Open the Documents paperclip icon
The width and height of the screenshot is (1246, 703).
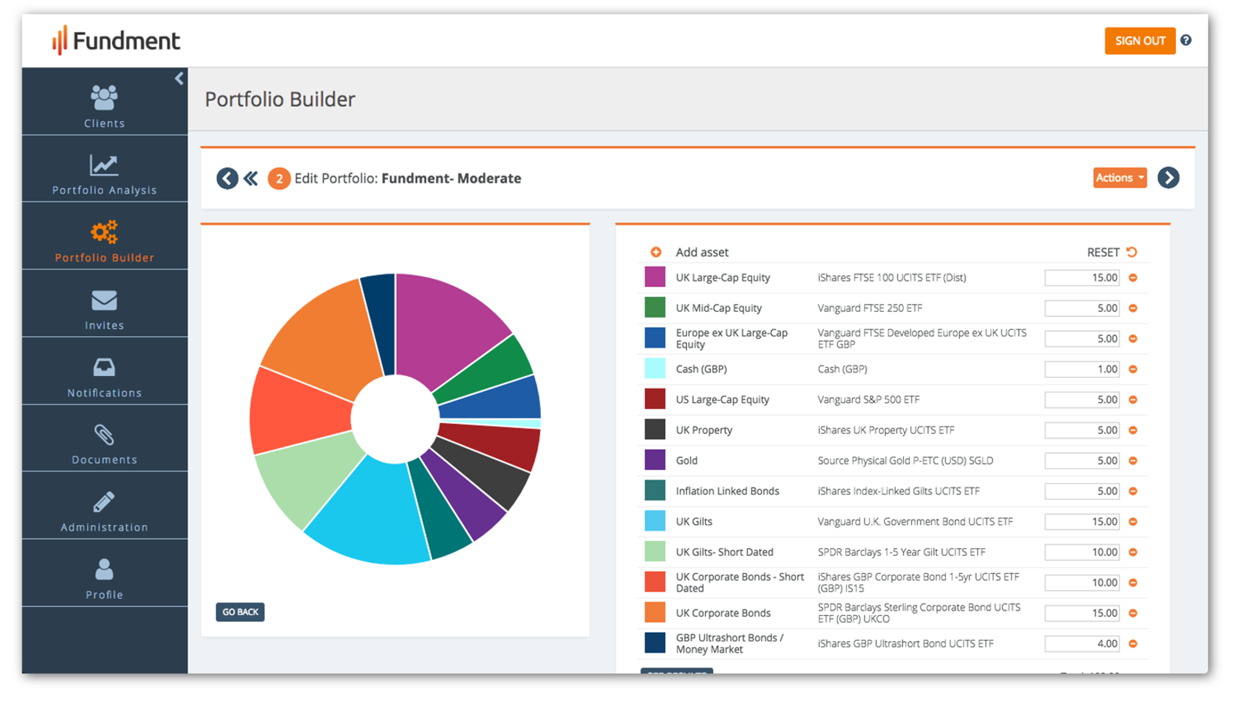pyautogui.click(x=104, y=435)
